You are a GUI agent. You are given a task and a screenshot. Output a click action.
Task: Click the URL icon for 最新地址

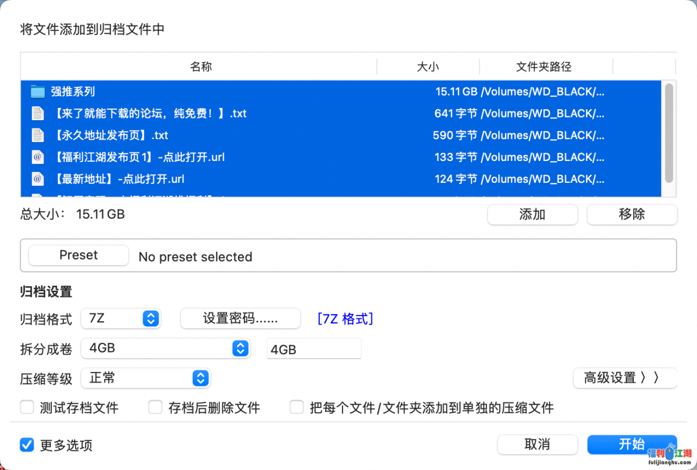pyautogui.click(x=38, y=178)
